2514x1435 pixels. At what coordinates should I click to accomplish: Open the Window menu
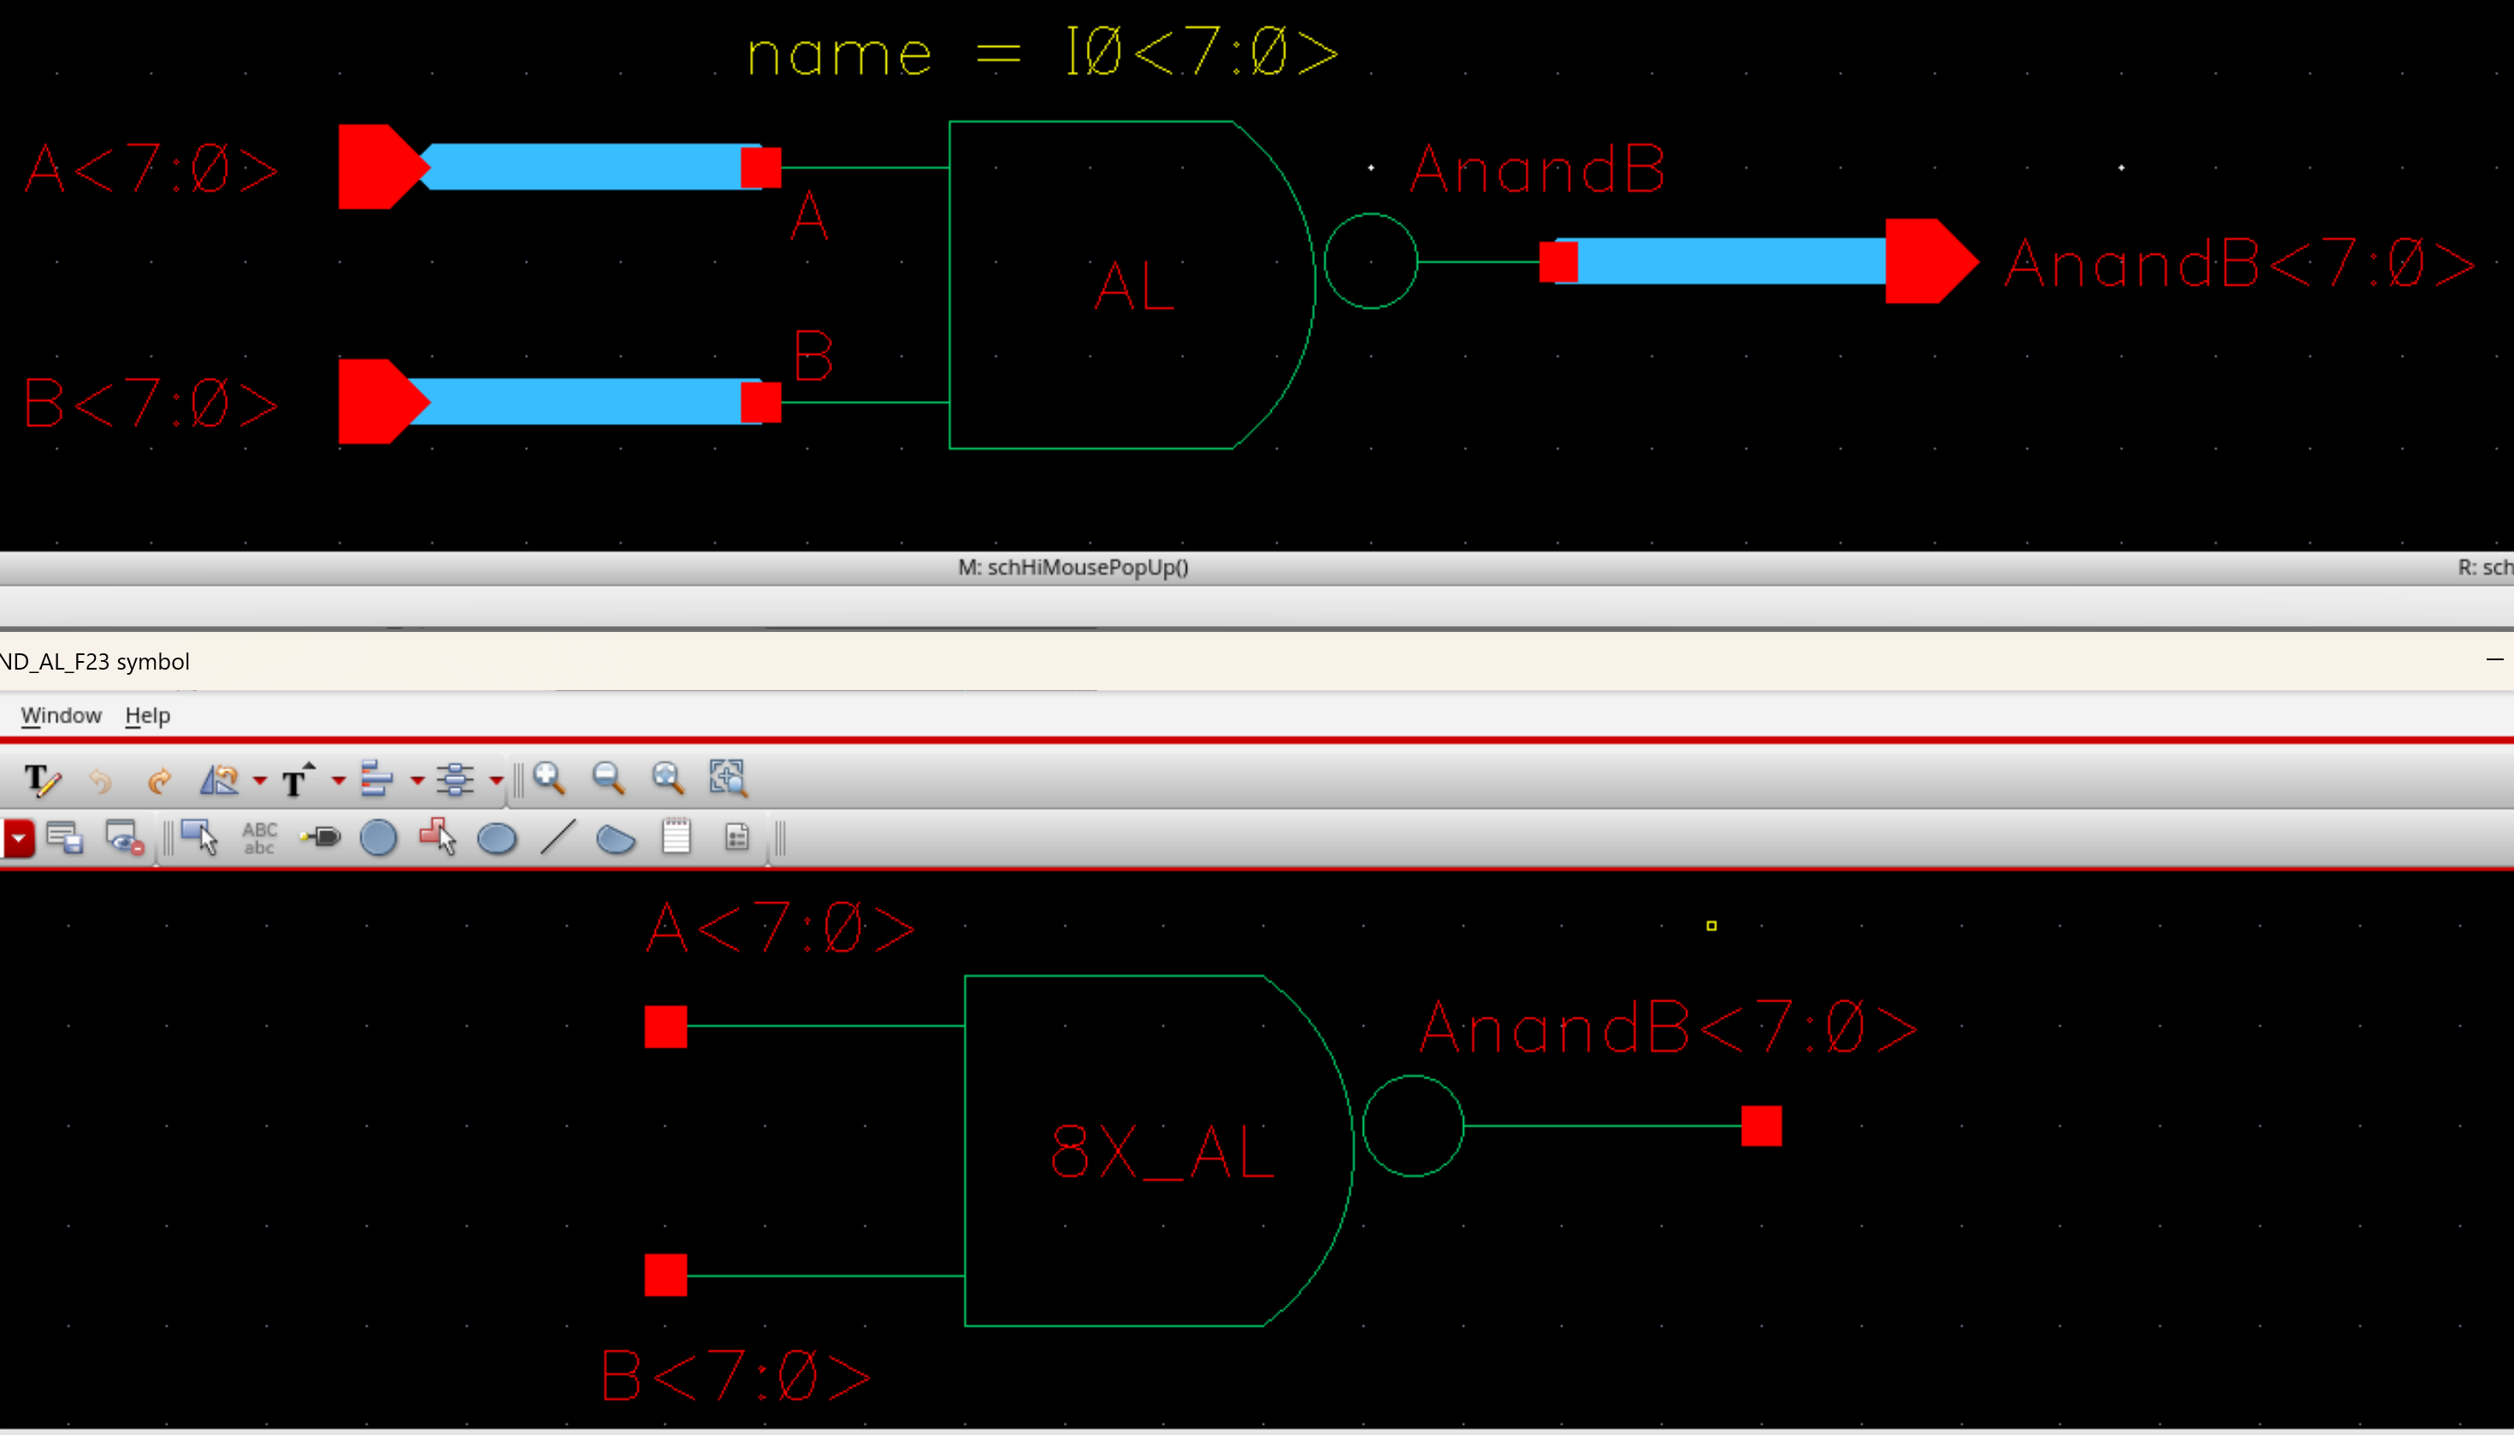61,716
